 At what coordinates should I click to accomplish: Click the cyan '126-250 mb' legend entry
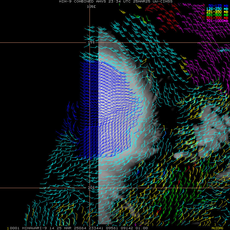click(217, 9)
